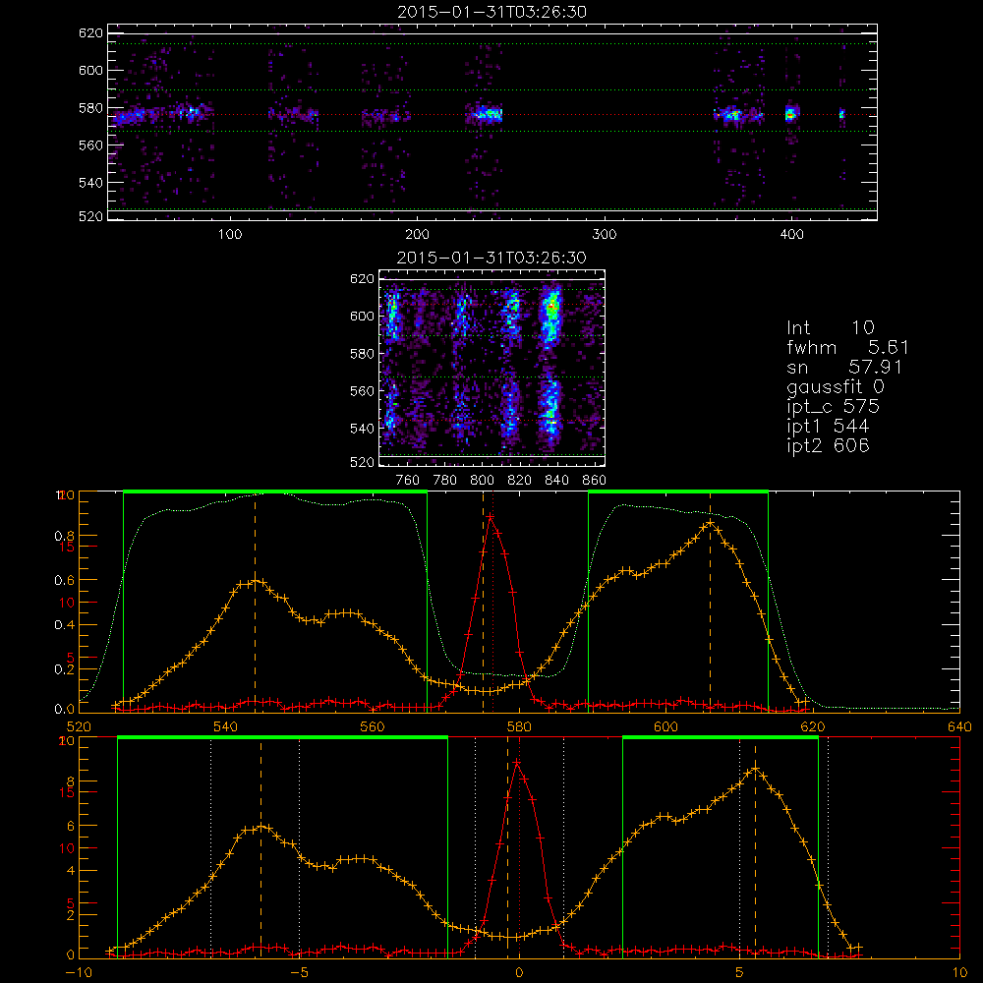The image size is (983, 983).
Task: Click orange y-axis label 0.4 in profile plot
Action: point(65,625)
